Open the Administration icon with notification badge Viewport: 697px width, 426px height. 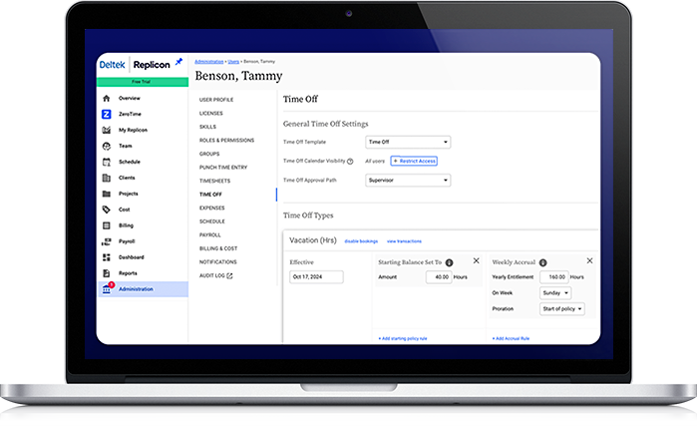(x=107, y=288)
